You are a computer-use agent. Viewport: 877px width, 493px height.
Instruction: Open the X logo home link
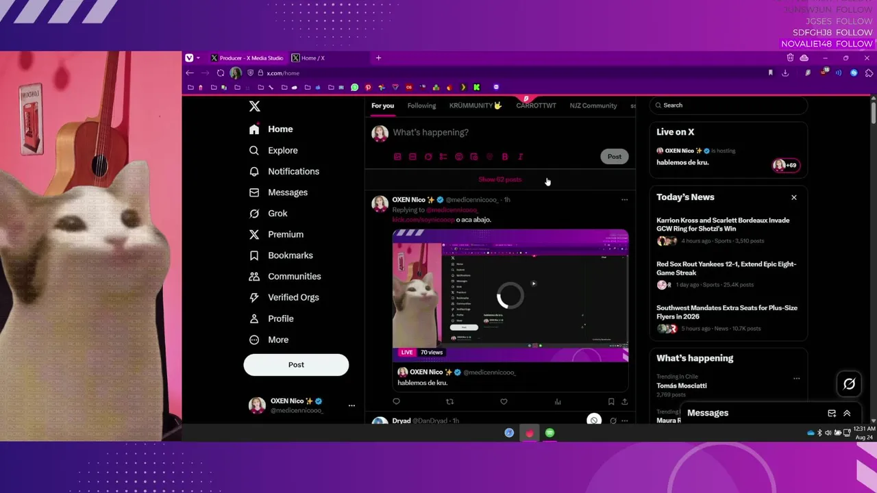(254, 106)
